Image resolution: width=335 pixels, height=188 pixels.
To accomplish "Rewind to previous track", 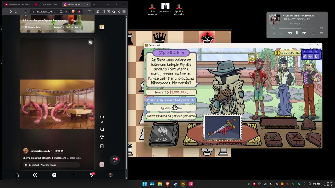I will pos(290,33).
